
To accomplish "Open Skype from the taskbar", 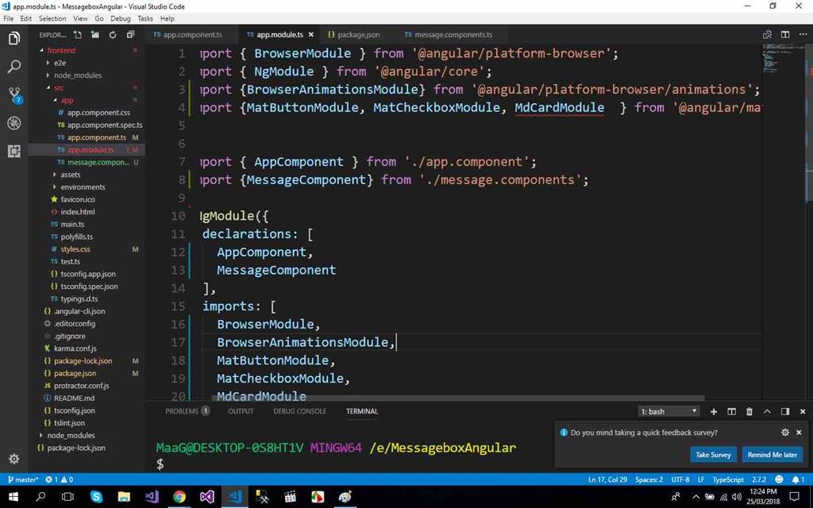I will 96,497.
